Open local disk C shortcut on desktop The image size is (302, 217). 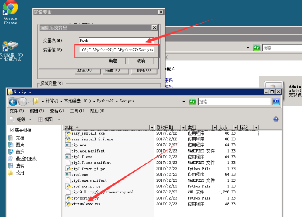point(11,51)
